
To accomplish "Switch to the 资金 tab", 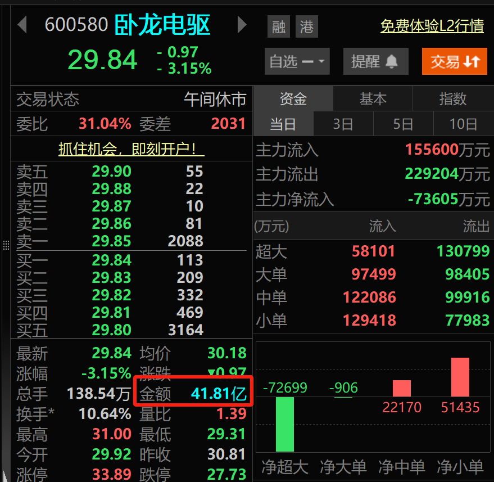I will [293, 98].
